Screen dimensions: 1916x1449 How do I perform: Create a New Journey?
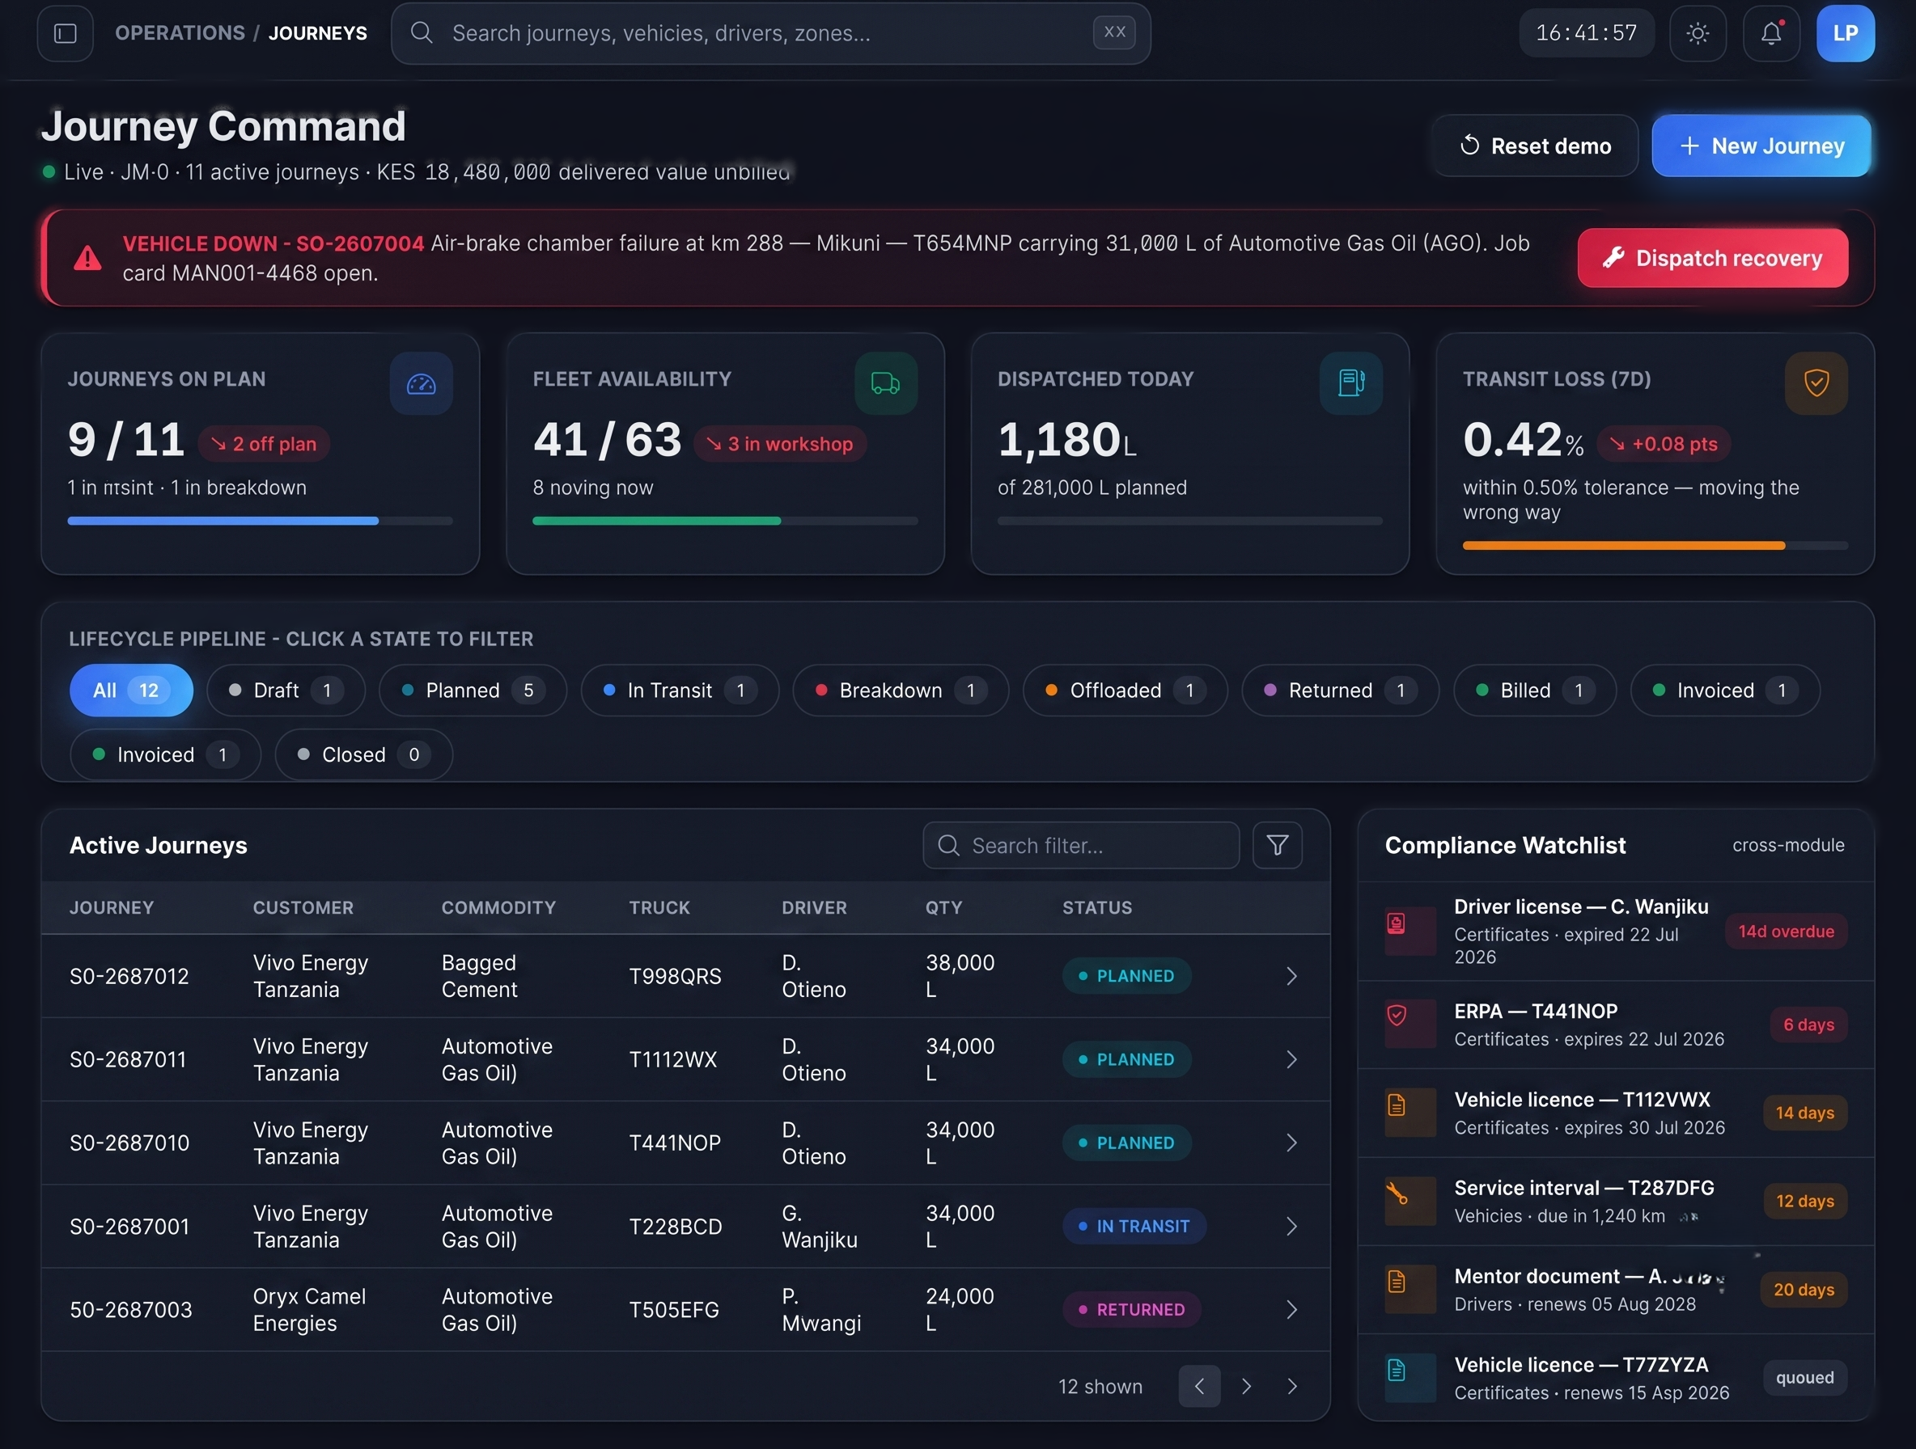click(x=1761, y=146)
